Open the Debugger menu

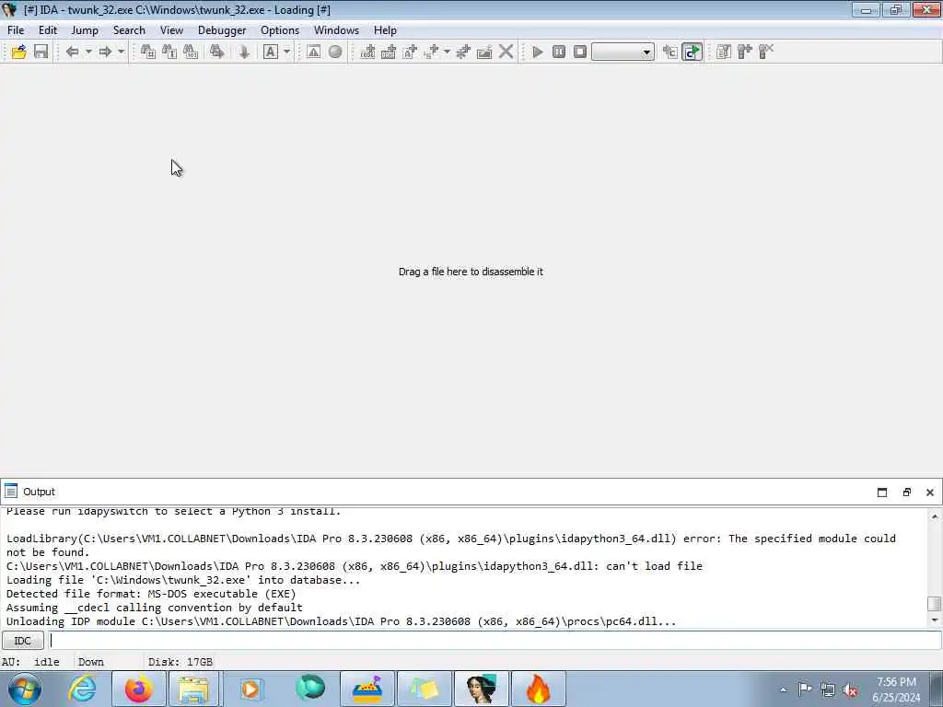click(222, 30)
